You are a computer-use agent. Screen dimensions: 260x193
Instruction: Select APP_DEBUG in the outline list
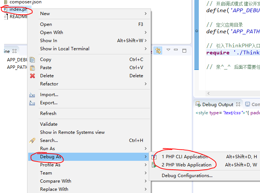[x=17, y=60]
